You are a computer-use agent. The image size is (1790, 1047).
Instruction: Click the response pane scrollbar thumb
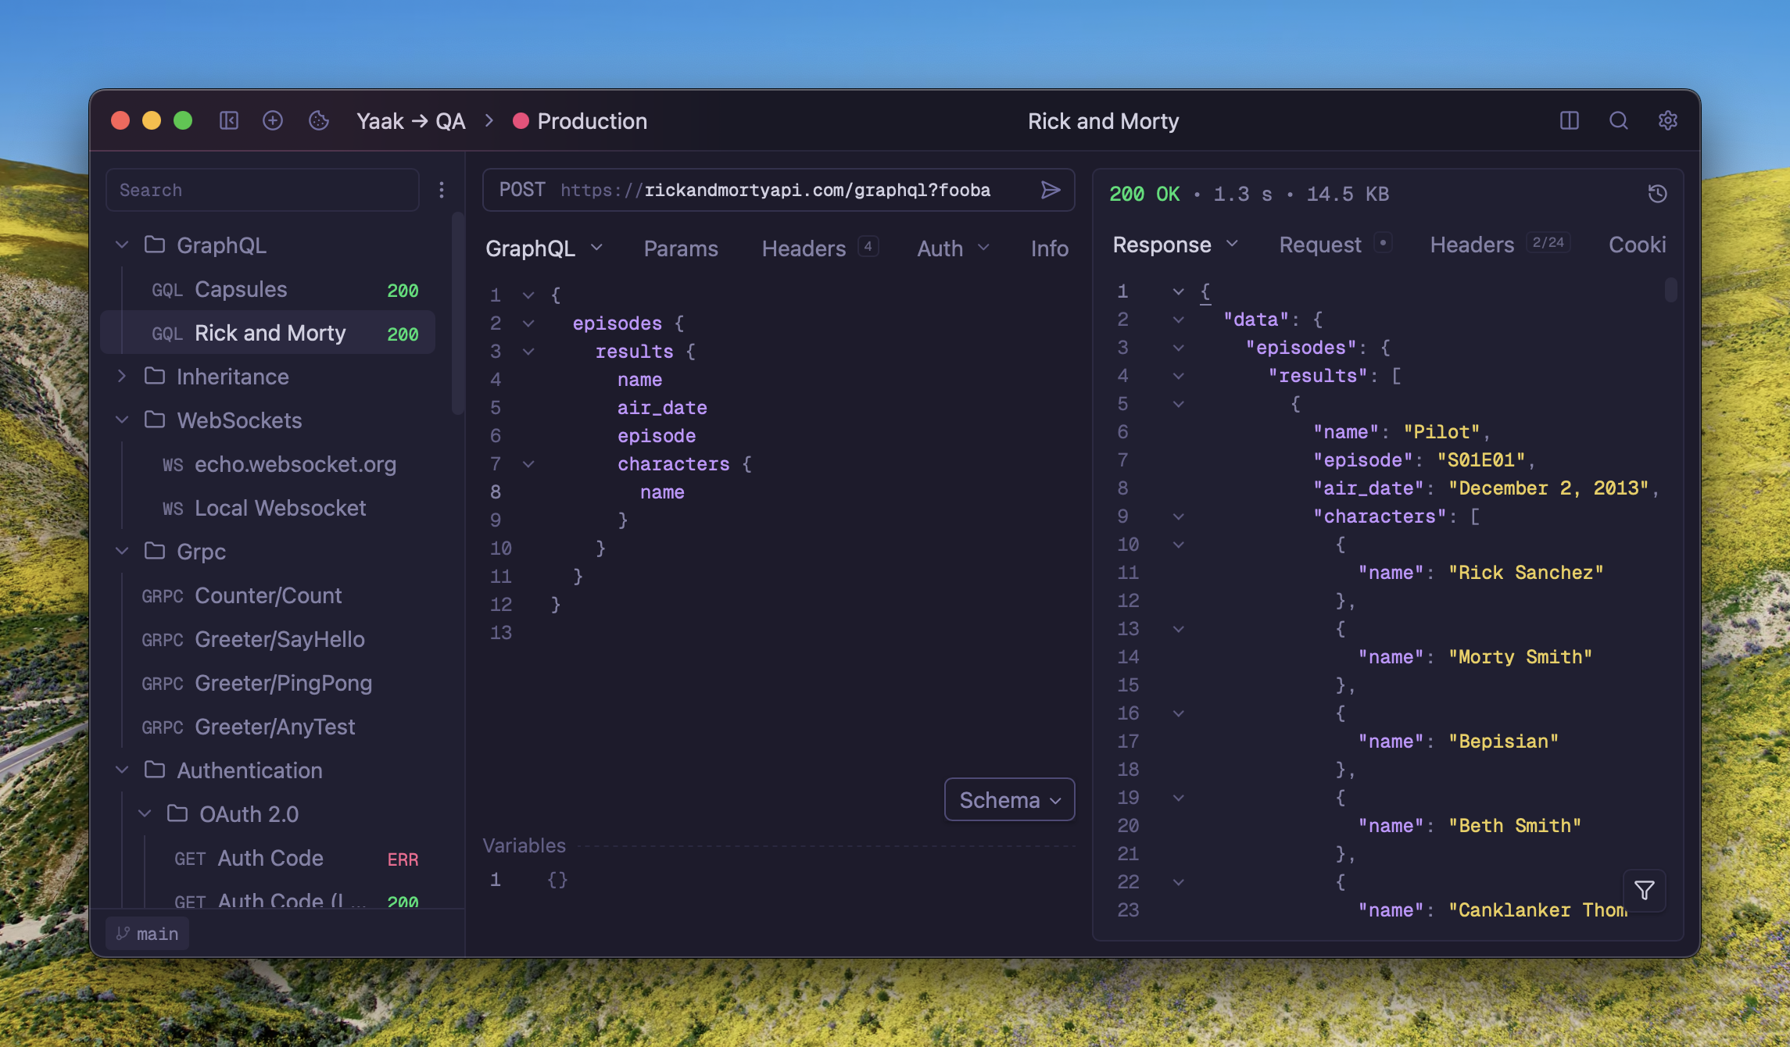(1670, 290)
